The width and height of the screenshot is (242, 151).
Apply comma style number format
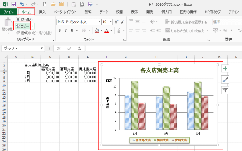coord(231,31)
